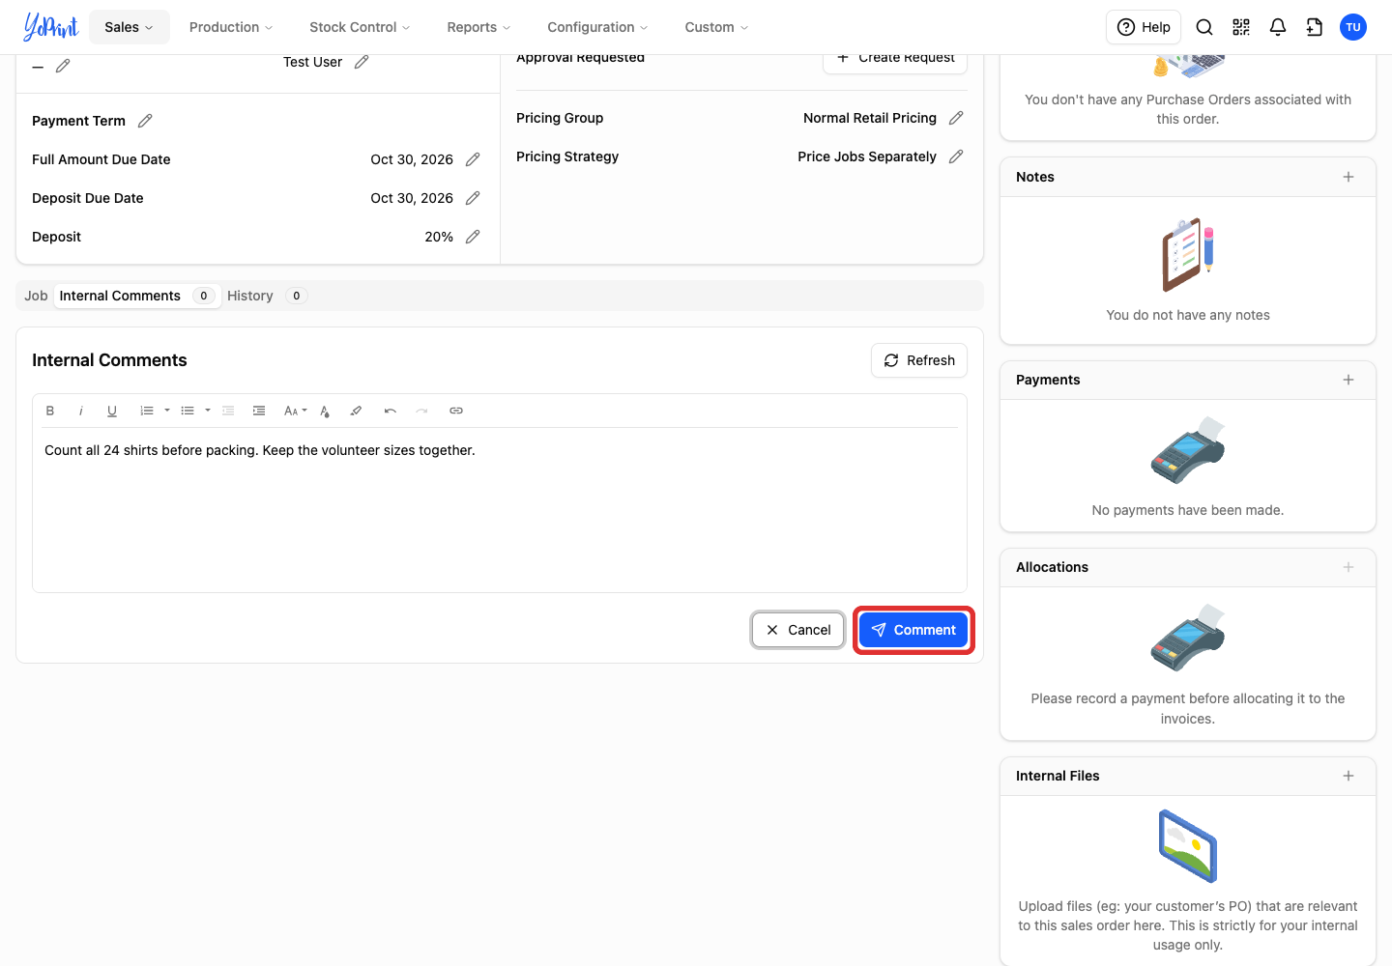The image size is (1392, 966).
Task: Toggle underline formatting in comment editor
Action: (112, 411)
